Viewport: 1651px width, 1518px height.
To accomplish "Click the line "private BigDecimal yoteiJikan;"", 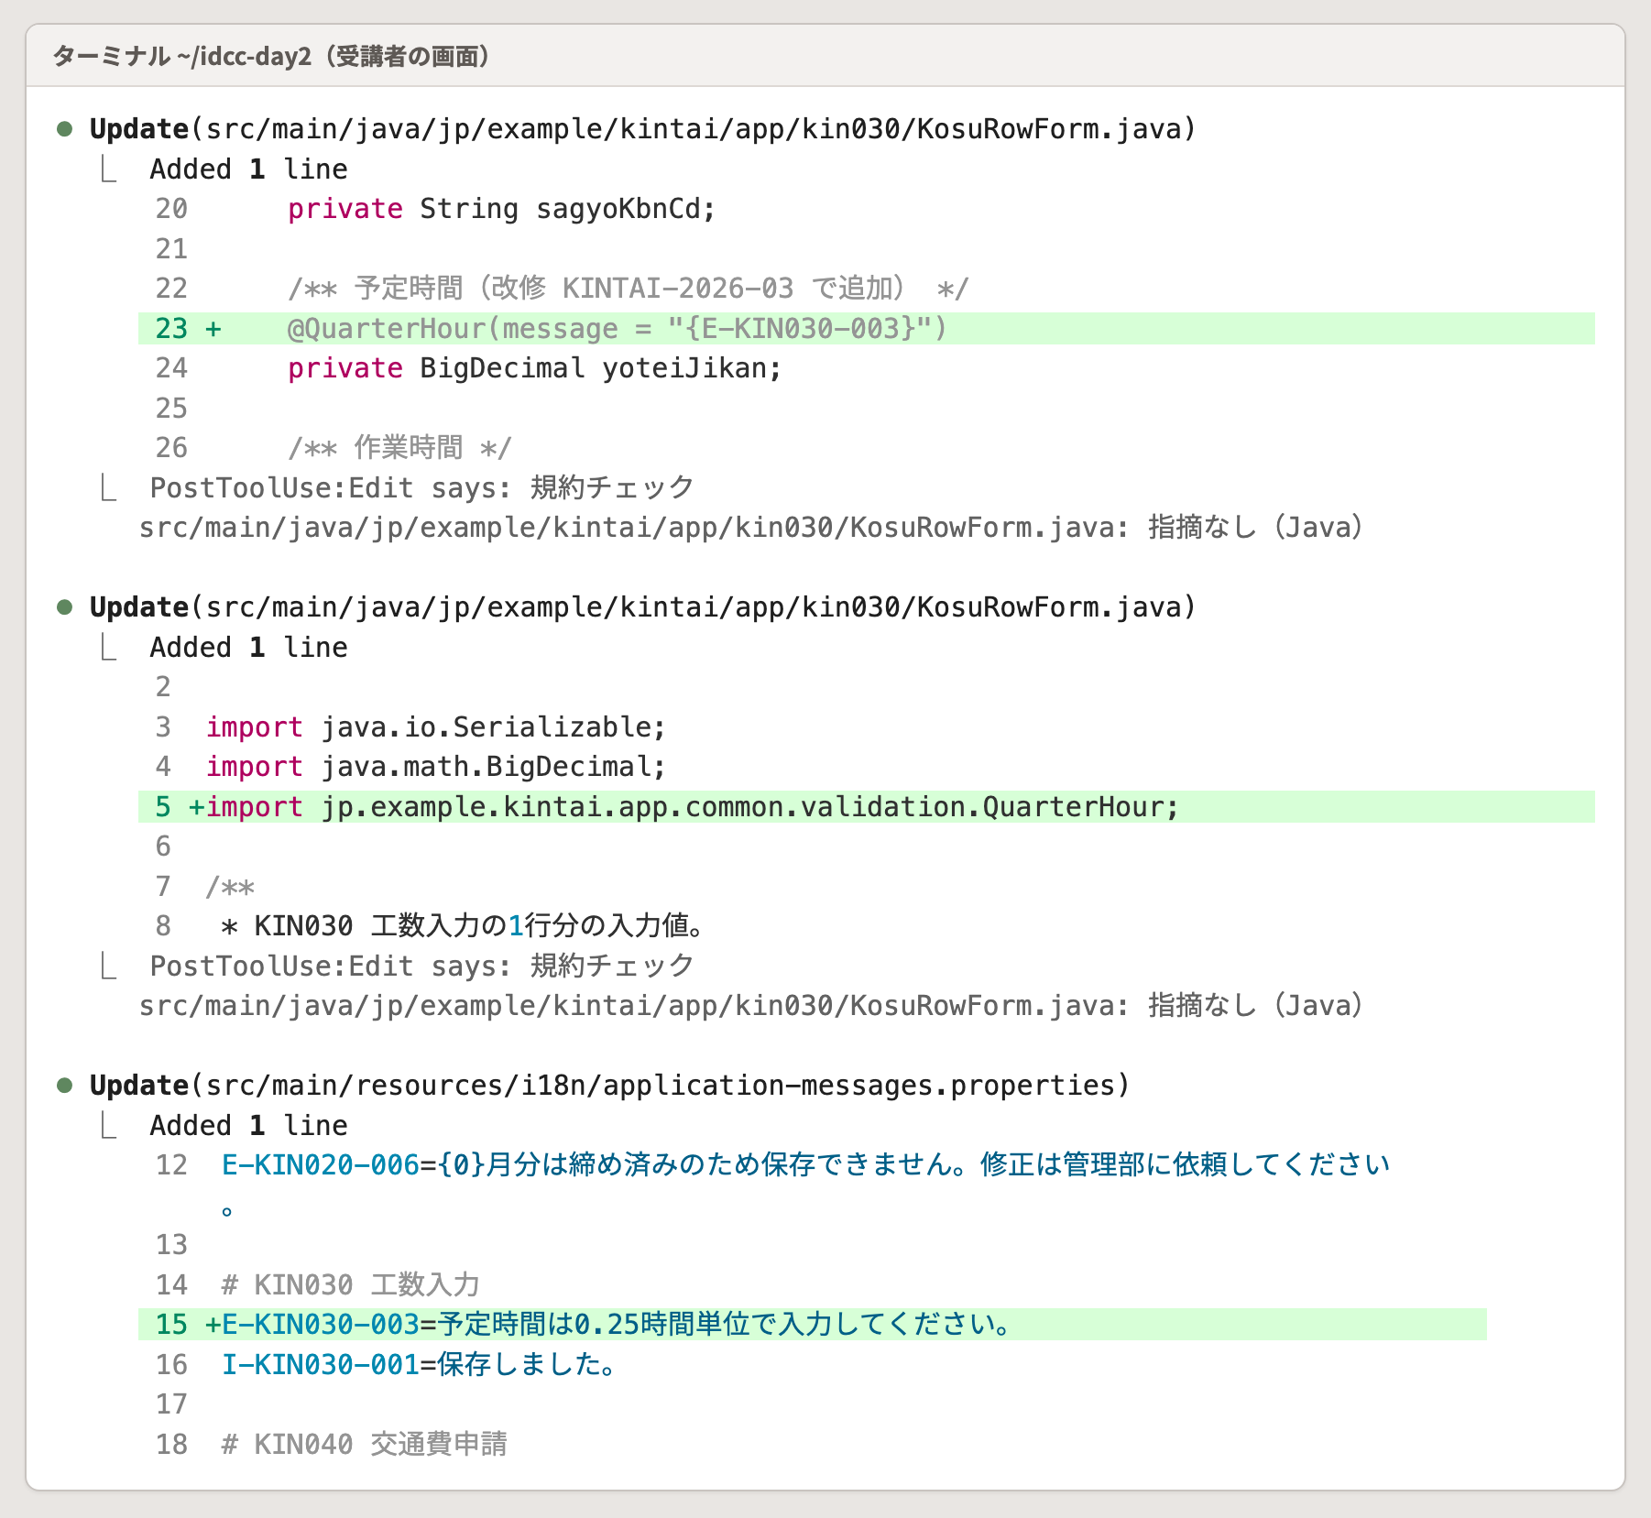I will pos(535,368).
